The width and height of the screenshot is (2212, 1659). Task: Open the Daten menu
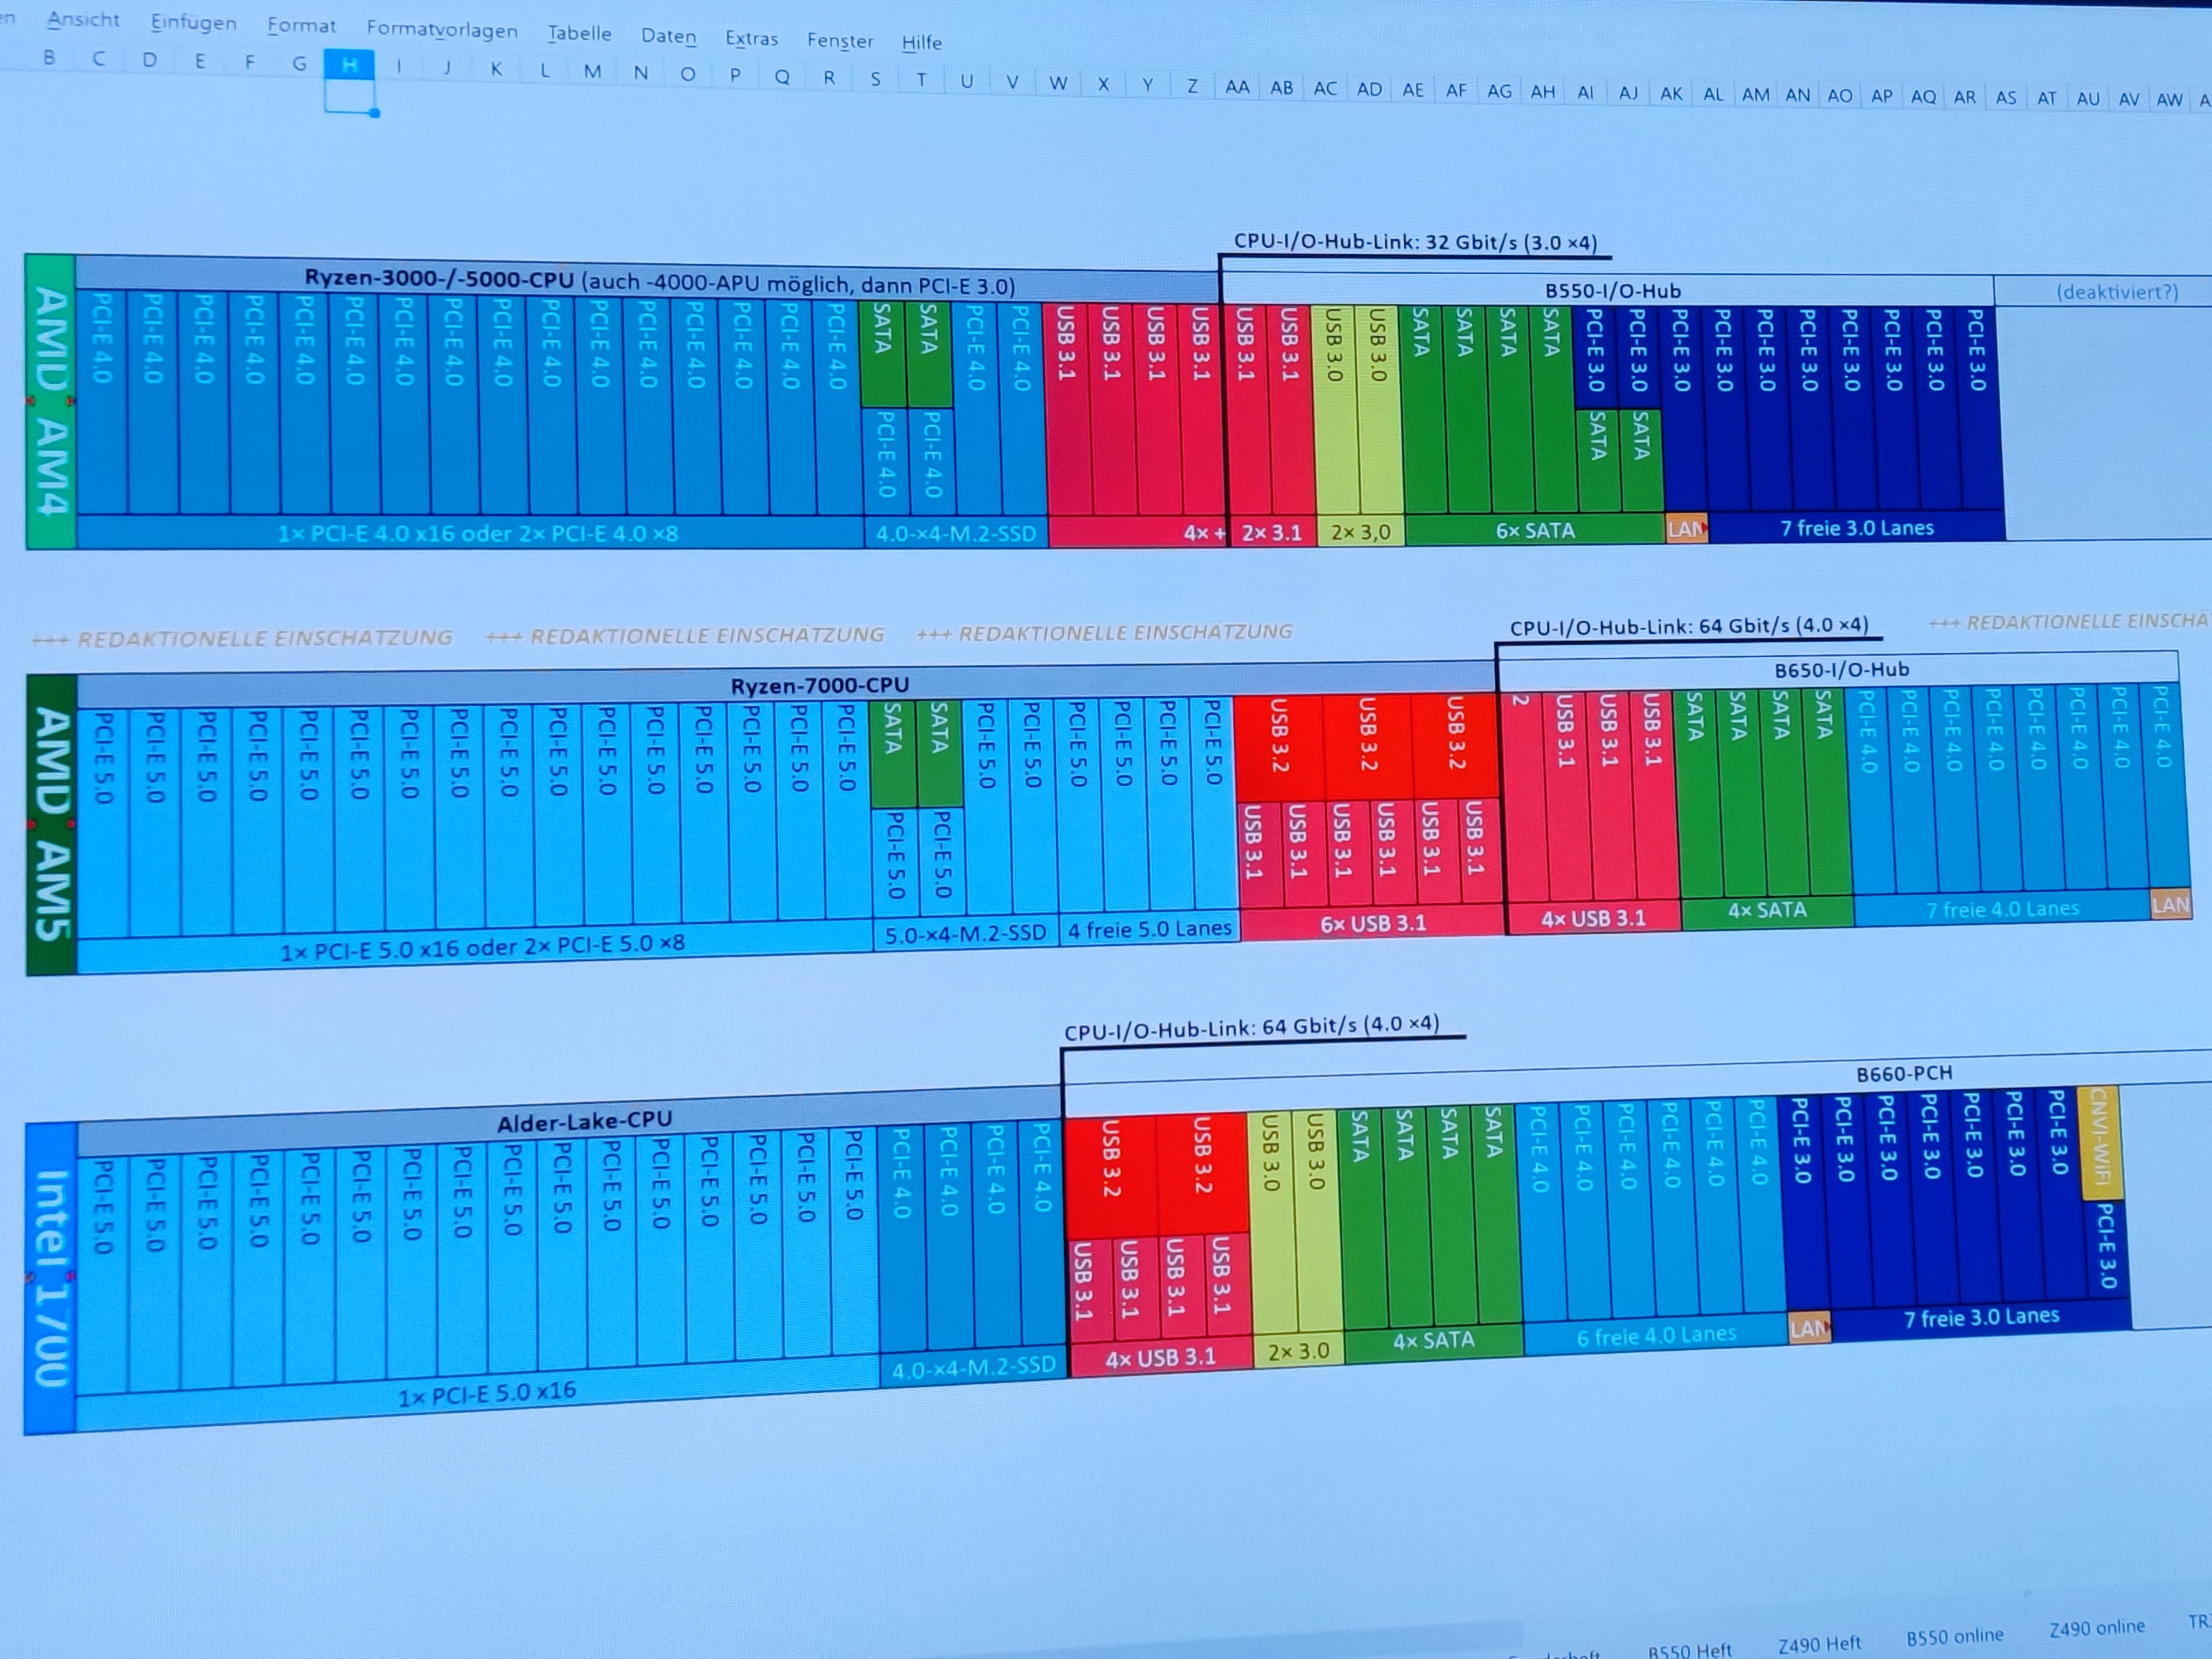pos(668,36)
